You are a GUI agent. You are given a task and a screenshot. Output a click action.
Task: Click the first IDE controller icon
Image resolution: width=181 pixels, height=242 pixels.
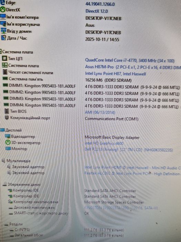tap(10, 190)
